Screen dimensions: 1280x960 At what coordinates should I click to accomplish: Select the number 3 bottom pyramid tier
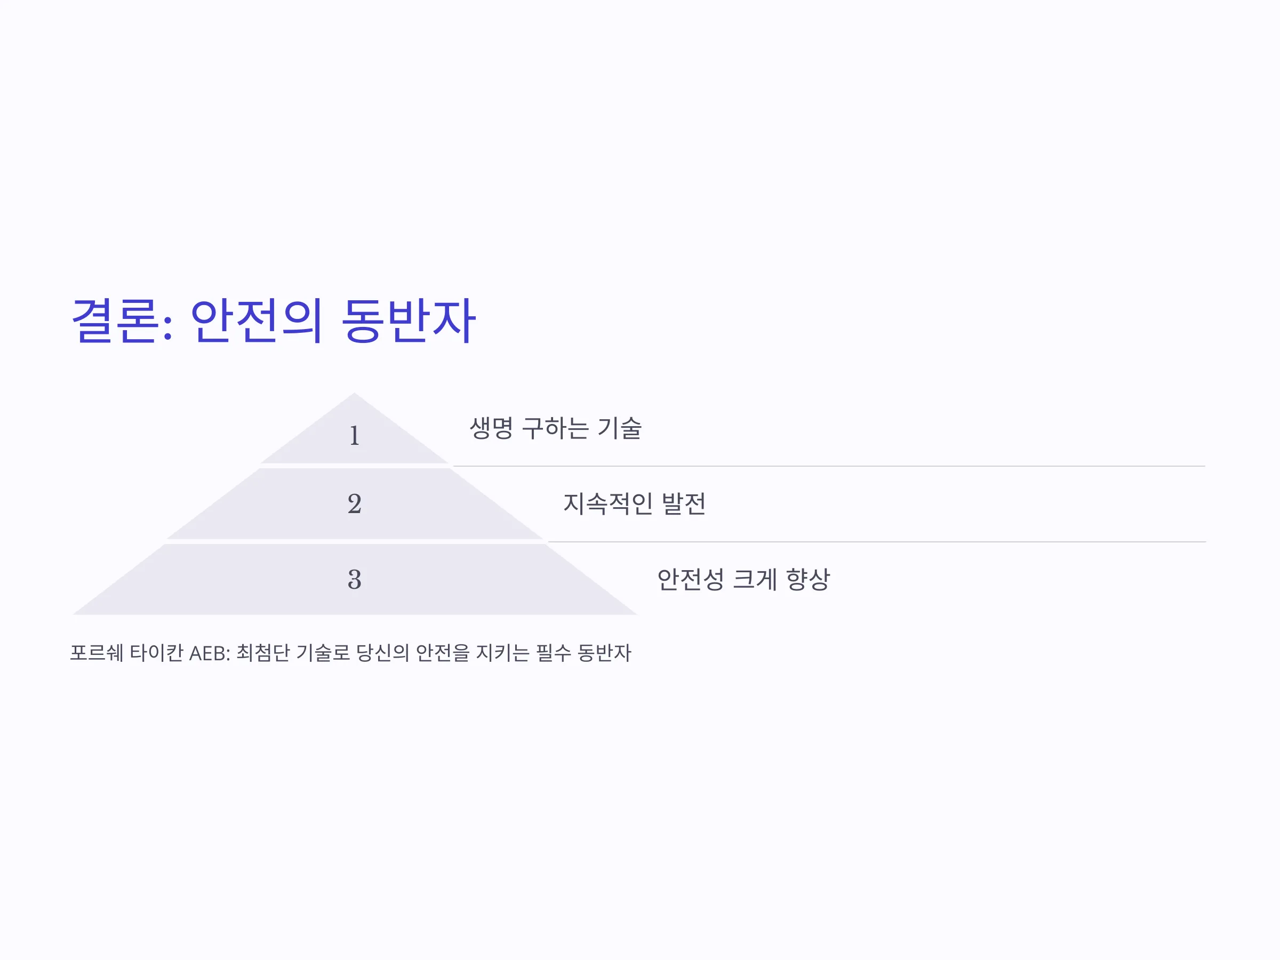(355, 579)
